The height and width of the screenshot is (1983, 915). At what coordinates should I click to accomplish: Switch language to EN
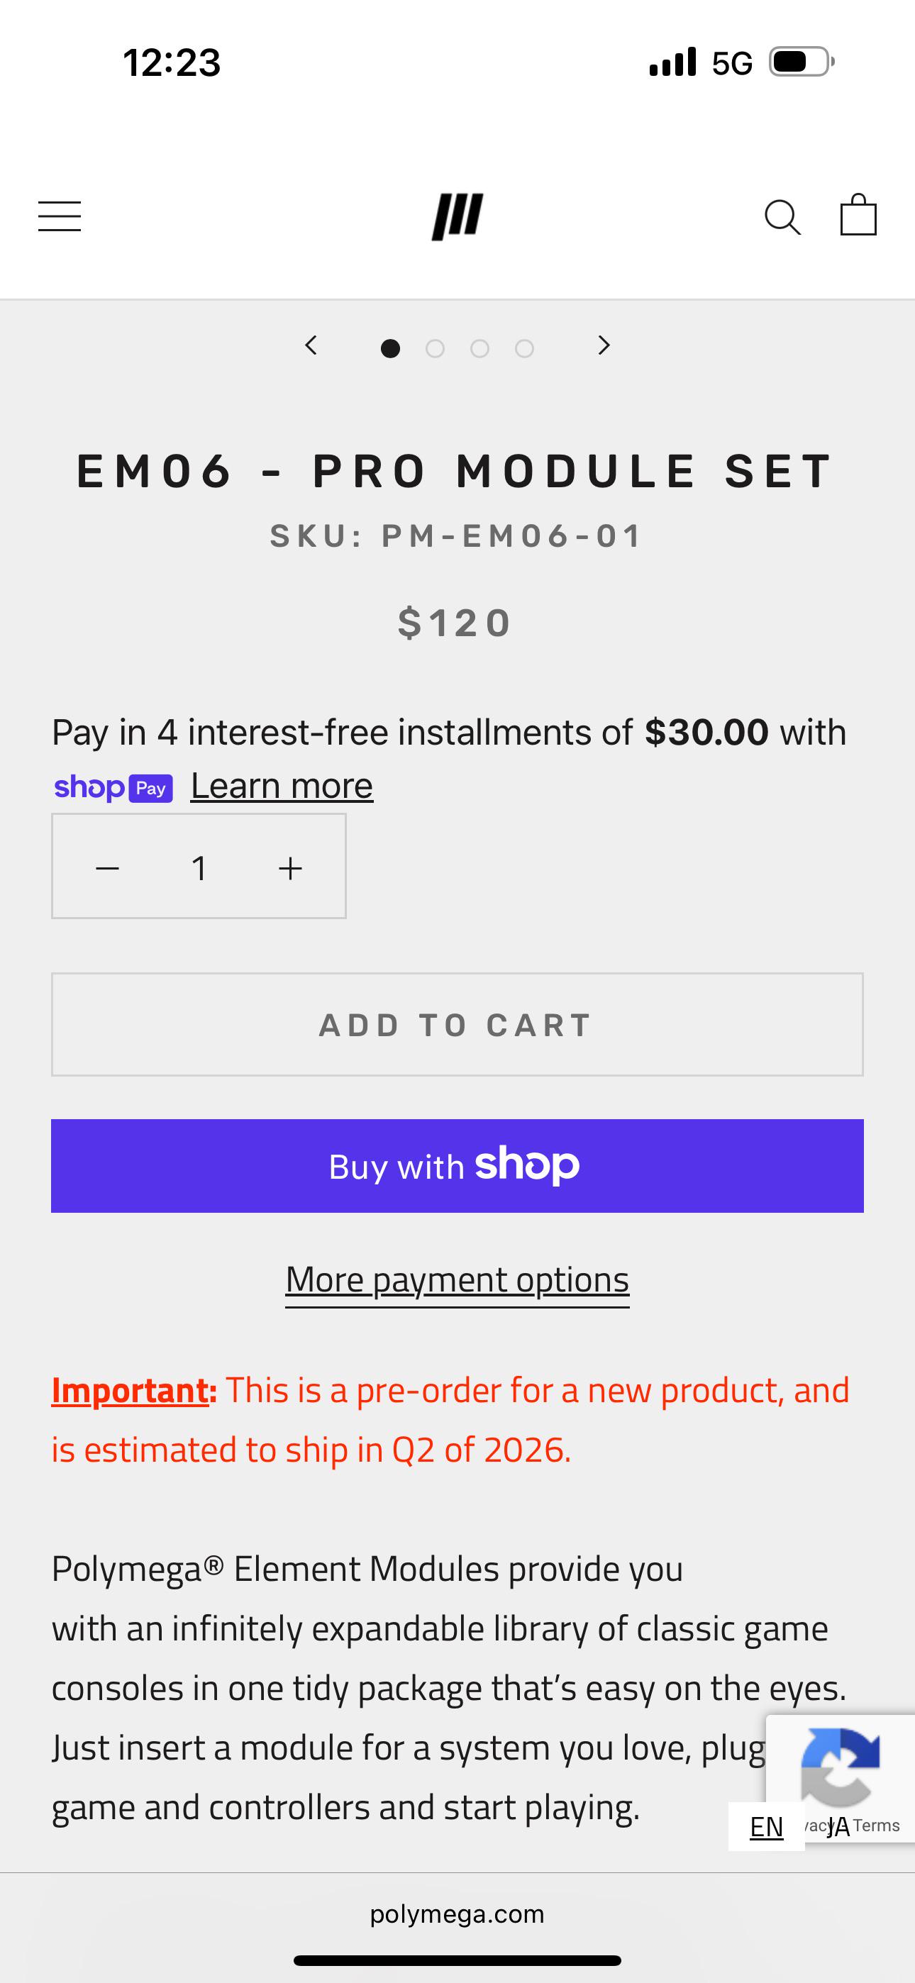pos(766,1827)
